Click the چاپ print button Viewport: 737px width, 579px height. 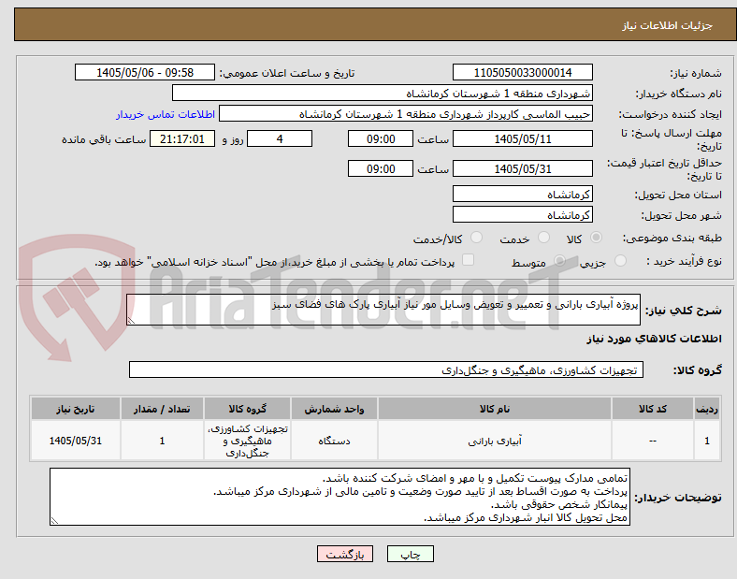click(410, 554)
